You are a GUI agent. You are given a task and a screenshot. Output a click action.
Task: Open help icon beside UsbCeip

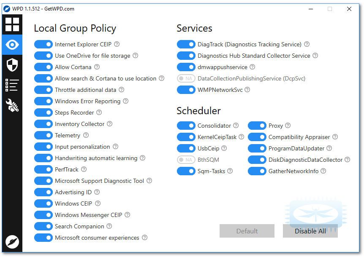[x=224, y=148]
